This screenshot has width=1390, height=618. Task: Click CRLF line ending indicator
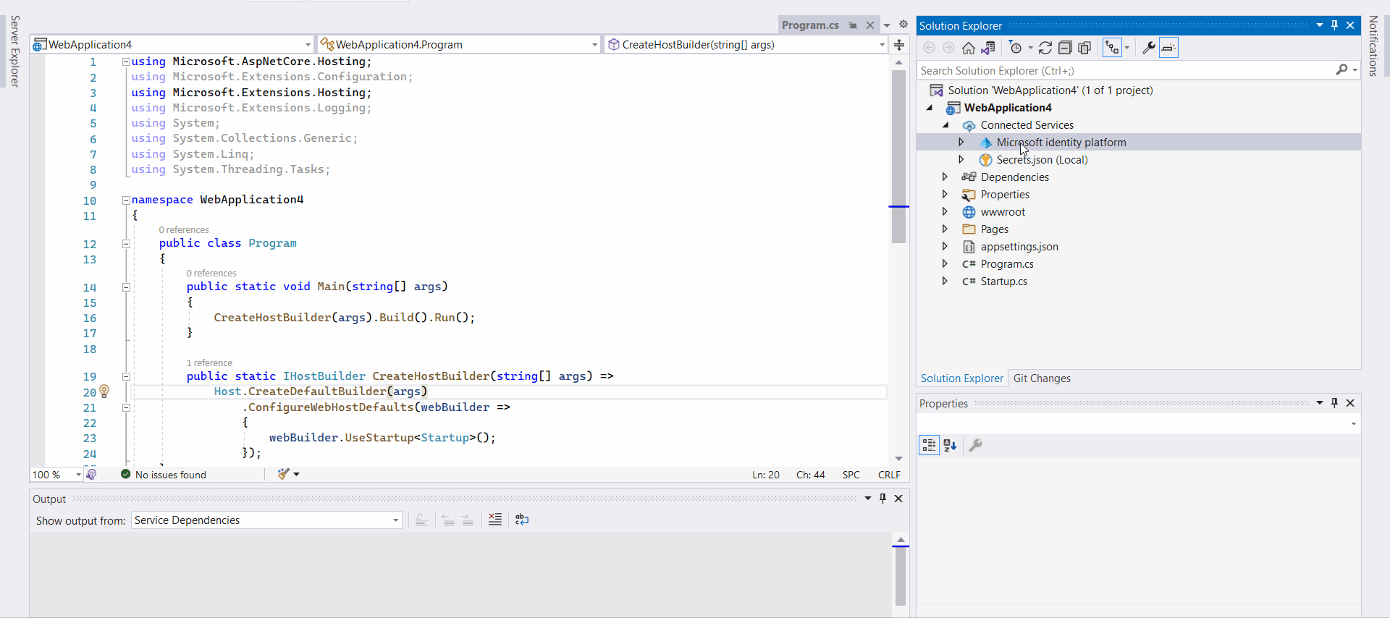point(889,475)
